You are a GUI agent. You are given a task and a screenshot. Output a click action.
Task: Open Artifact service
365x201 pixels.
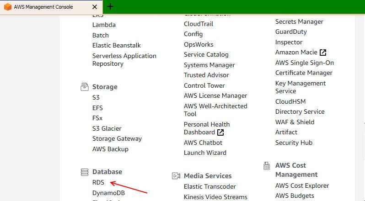(286, 132)
